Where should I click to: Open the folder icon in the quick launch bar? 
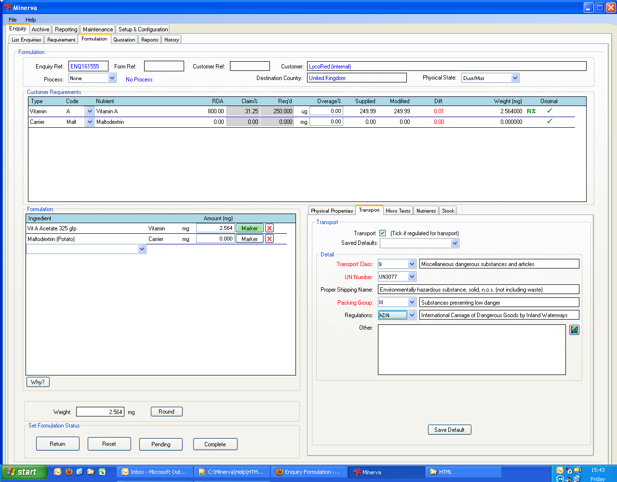click(x=91, y=472)
